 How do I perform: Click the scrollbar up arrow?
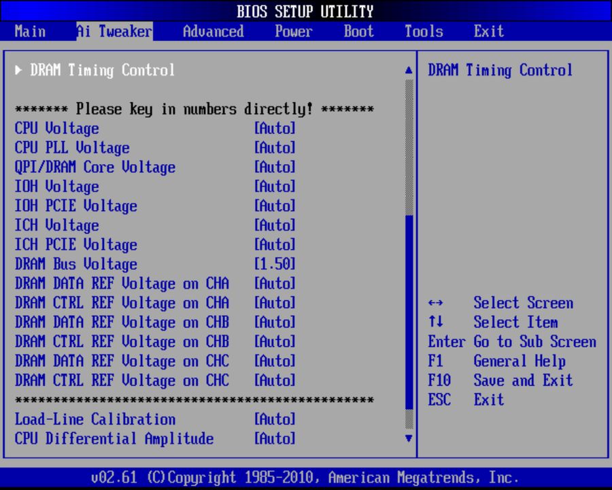tap(408, 69)
